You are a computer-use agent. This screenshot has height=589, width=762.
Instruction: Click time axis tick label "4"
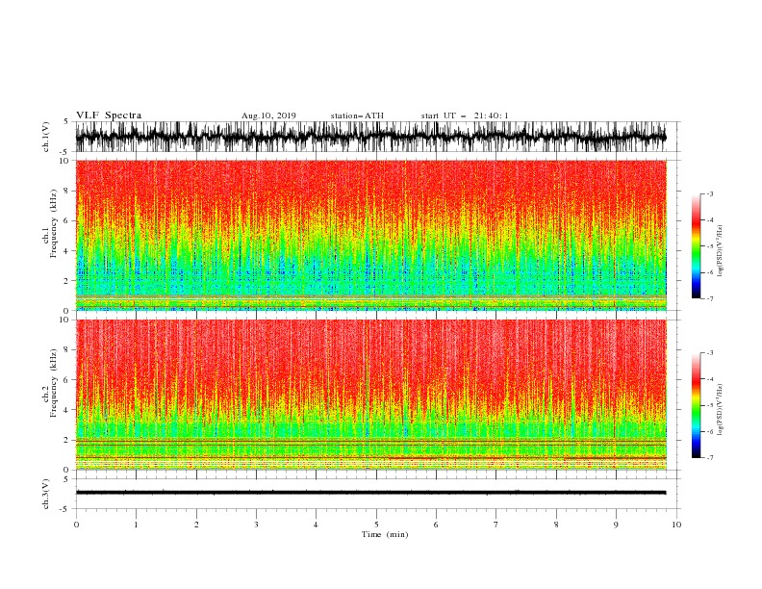click(317, 525)
